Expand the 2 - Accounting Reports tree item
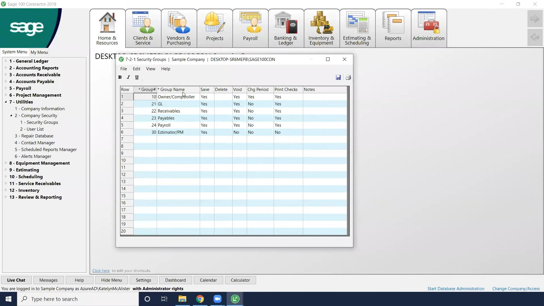Viewport: 544px width, 306px height. [x=6, y=68]
